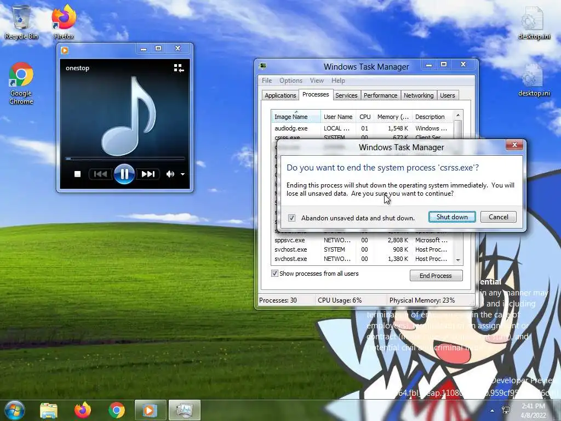Open the View menu in Task Manager
Screen dimensions: 561x421
(x=317, y=81)
